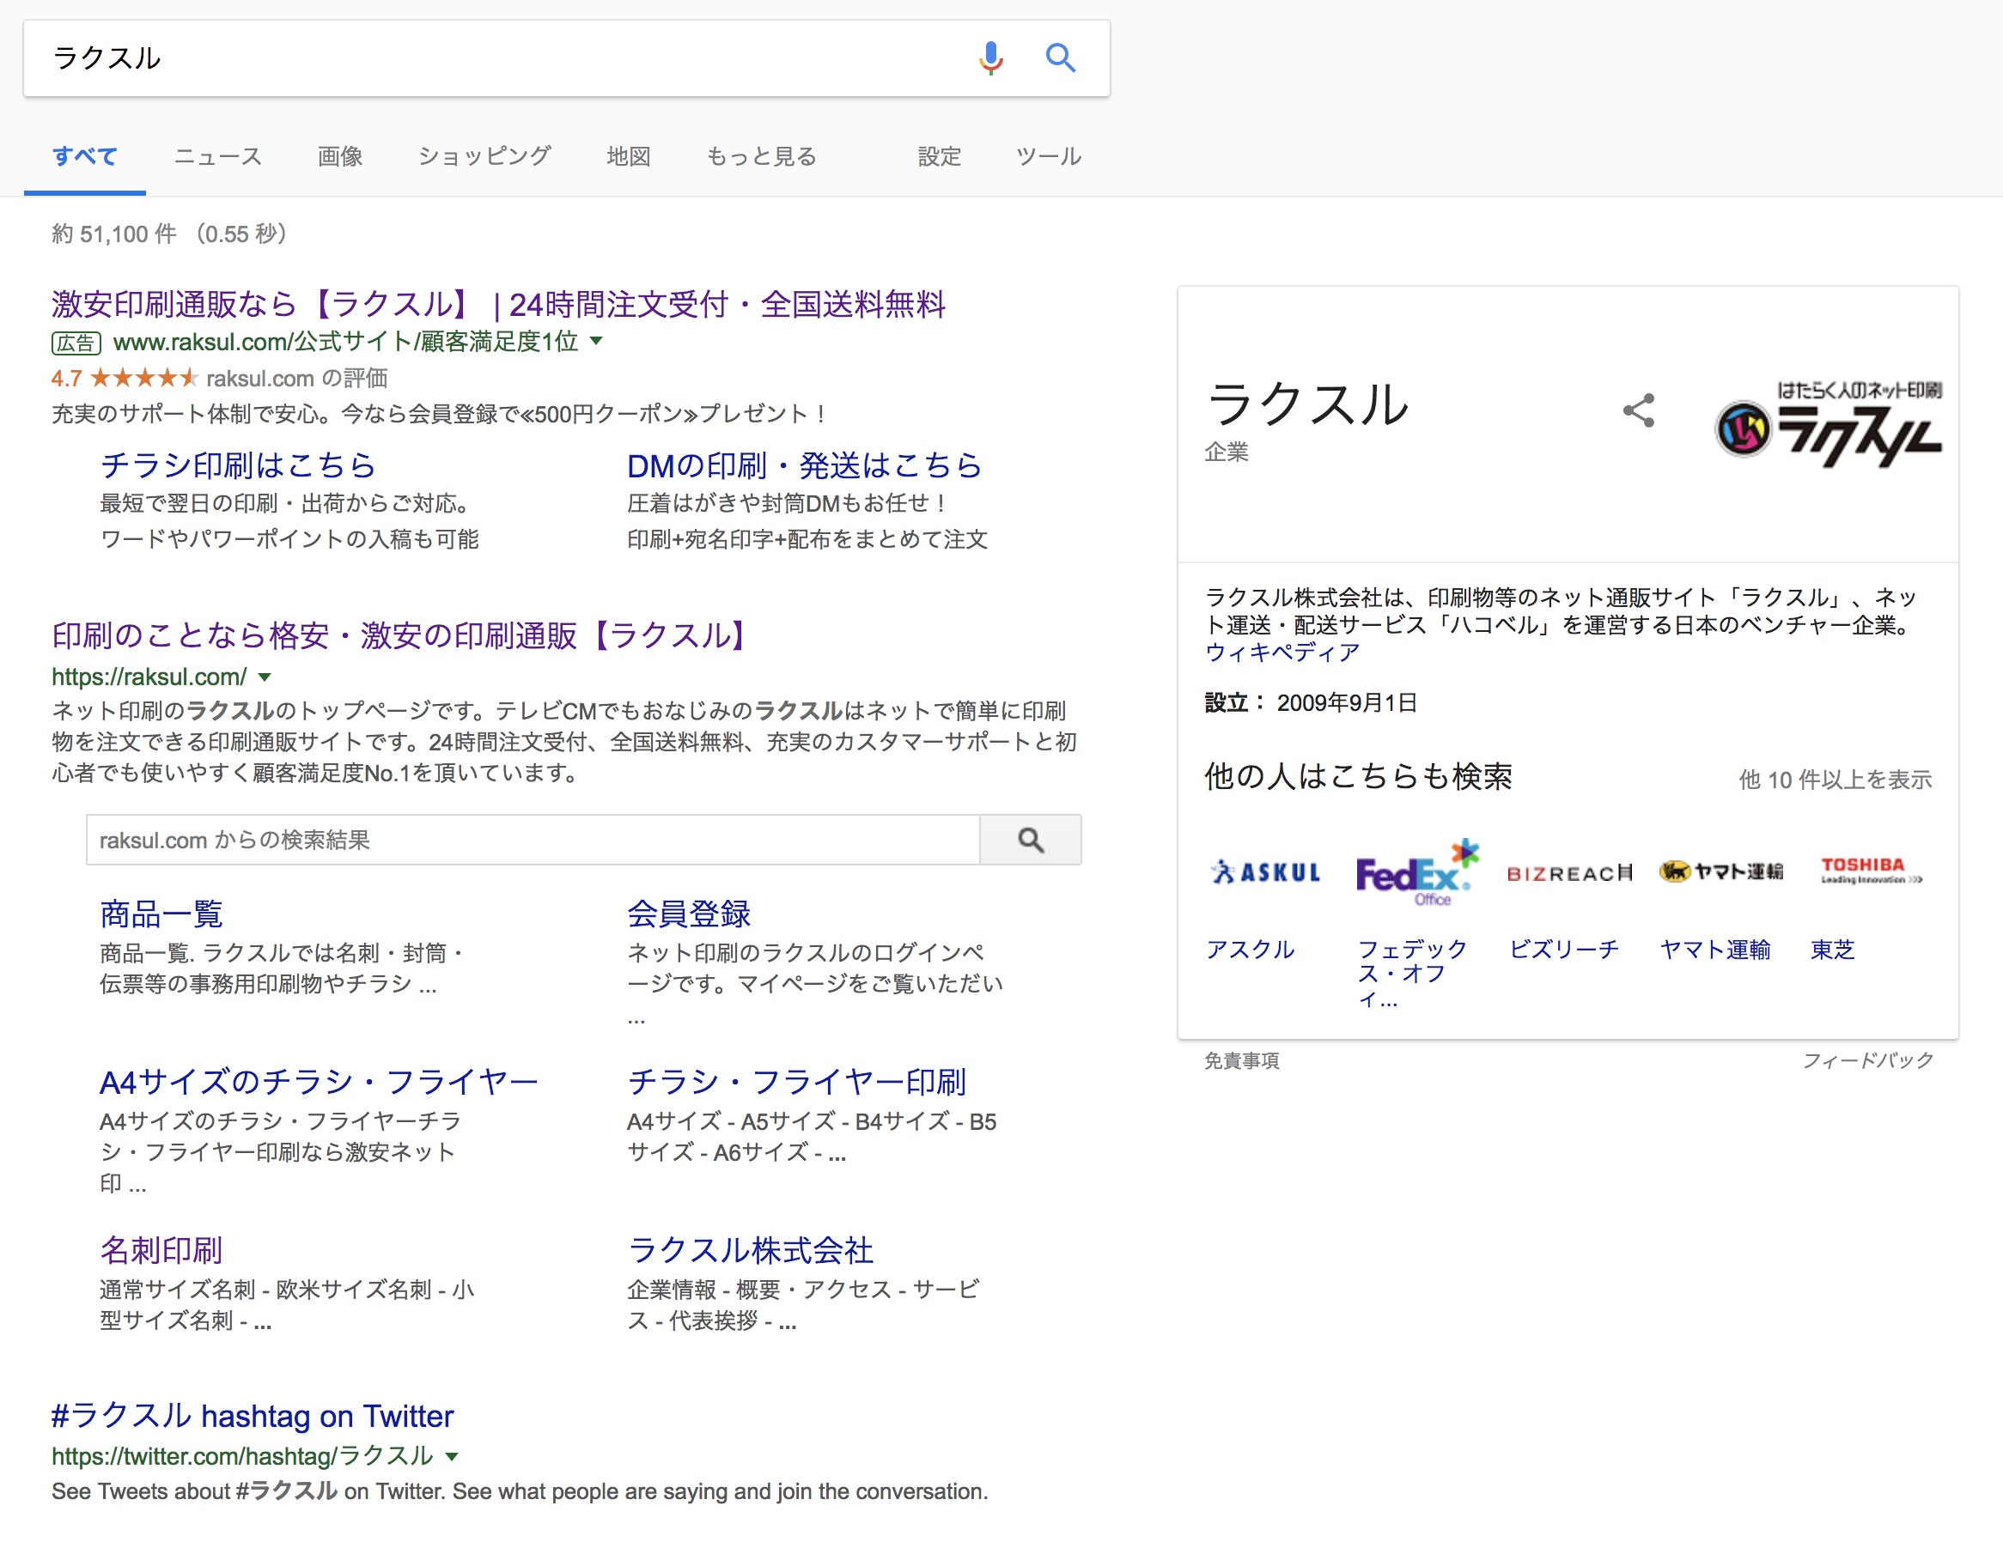2003x1542 pixels.
Task: Click the 設立： 2009年9月1日 text
Action: [x=1311, y=702]
